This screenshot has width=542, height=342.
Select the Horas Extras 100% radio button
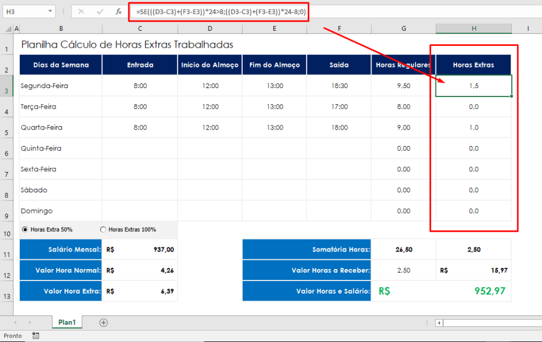(103, 229)
